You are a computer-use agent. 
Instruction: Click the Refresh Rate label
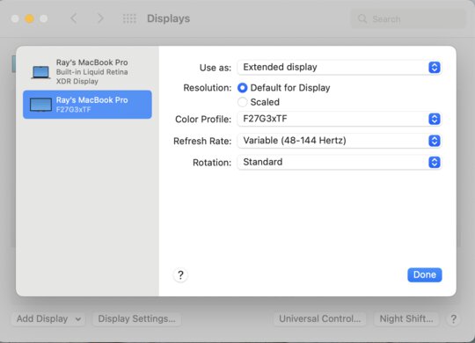pyautogui.click(x=202, y=141)
